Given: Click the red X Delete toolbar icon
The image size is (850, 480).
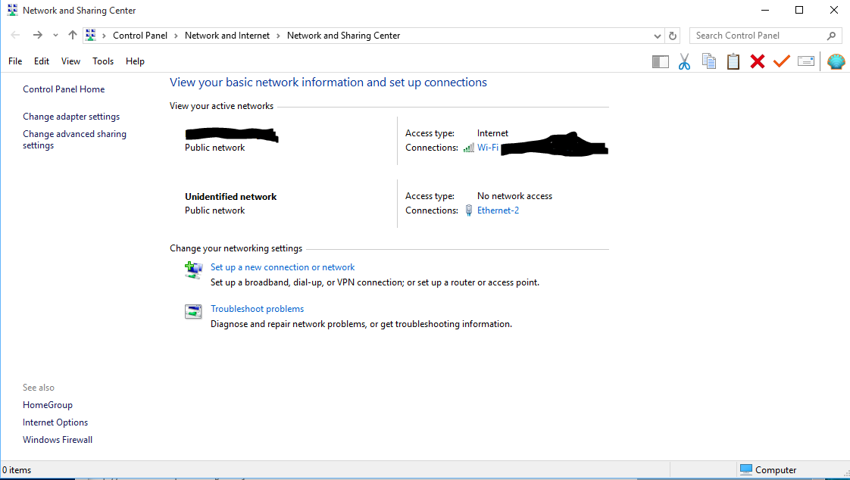Looking at the screenshot, I should point(758,61).
